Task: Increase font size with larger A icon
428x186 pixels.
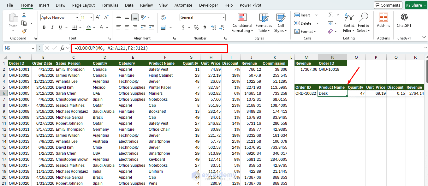Action: pyautogui.click(x=98, y=17)
